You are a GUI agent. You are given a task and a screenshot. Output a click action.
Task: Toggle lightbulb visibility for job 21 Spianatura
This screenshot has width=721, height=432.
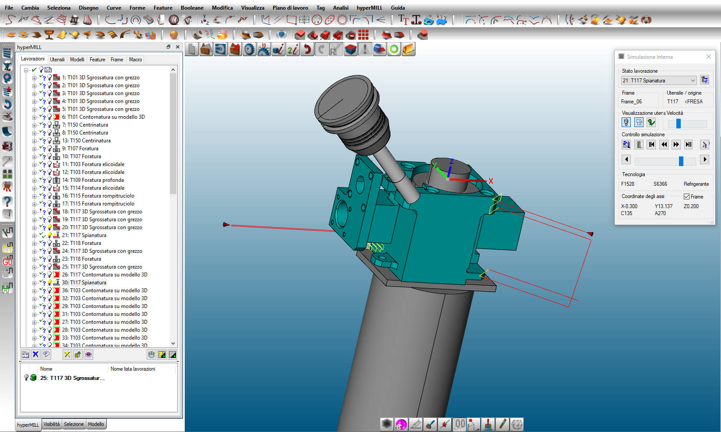click(49, 235)
